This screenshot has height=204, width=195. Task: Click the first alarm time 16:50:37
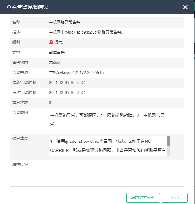(x=67, y=93)
